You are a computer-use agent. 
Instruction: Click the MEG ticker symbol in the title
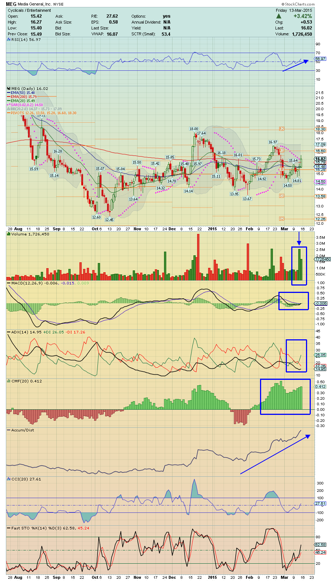[11, 4]
